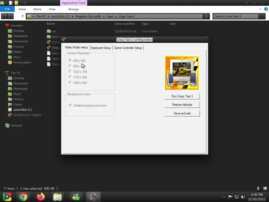
Task: Switch to large icons view in status bar
Action: click(265, 188)
